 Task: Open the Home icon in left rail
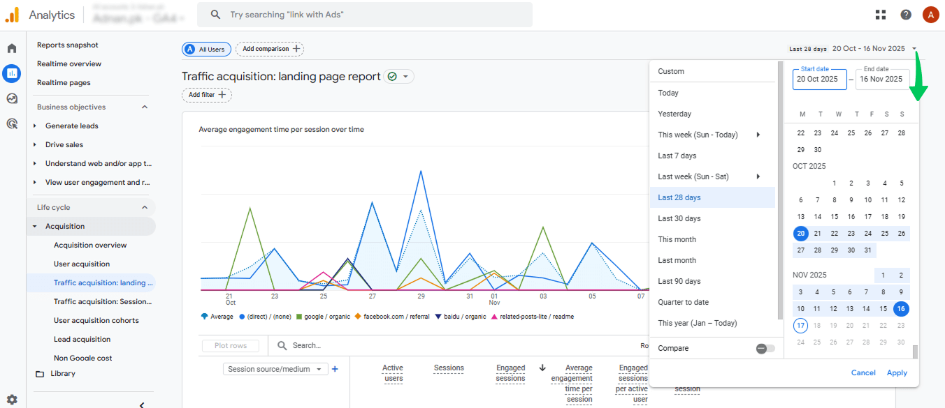coord(12,48)
